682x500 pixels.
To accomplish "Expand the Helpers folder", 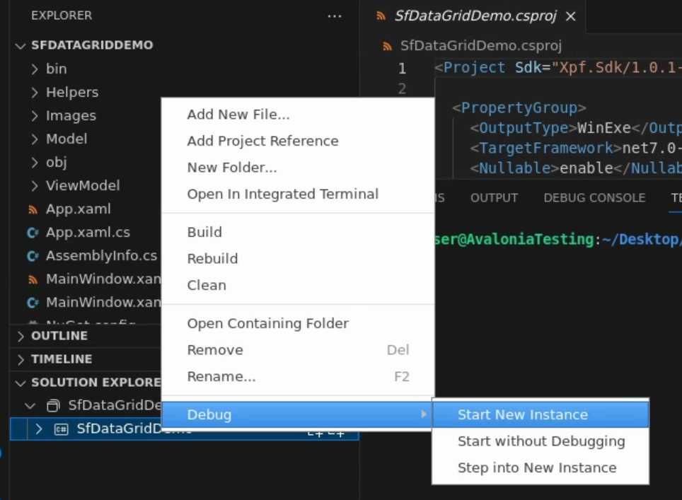I will click(35, 93).
